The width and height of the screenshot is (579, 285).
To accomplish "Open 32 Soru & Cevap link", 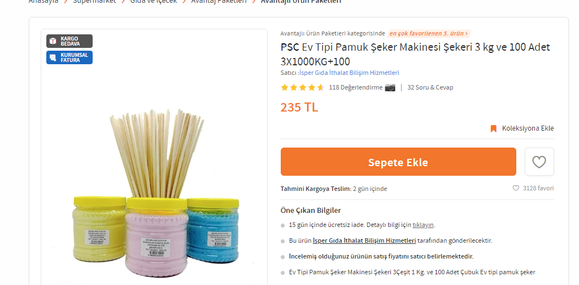I will (430, 88).
